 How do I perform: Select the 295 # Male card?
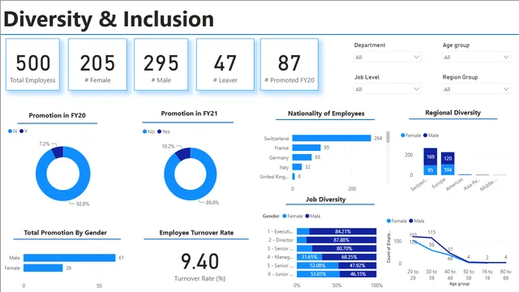pyautogui.click(x=161, y=64)
